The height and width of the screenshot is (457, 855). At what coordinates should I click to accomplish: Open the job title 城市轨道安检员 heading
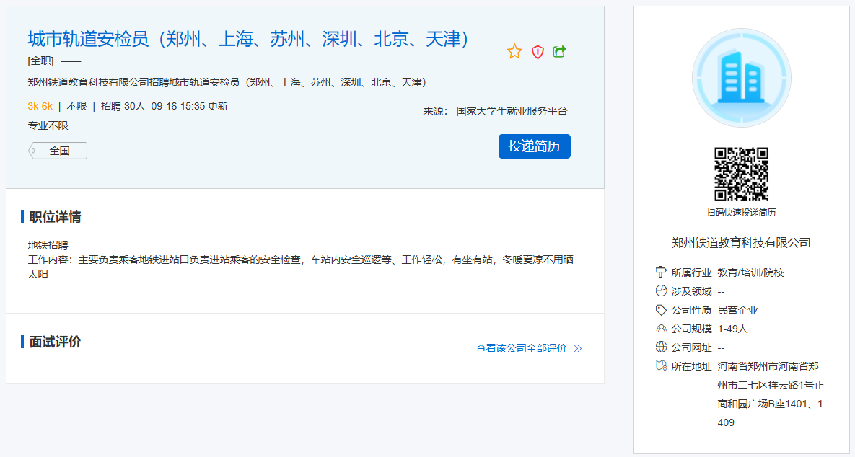click(x=249, y=39)
